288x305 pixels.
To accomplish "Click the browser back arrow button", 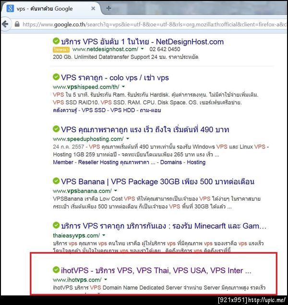I will point(5,24).
